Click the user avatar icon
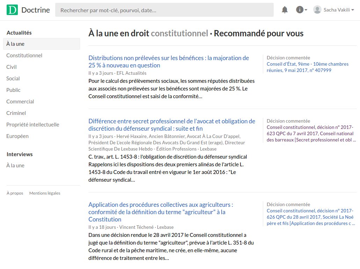Image resolution: width=360 pixels, height=269 pixels. click(317, 10)
